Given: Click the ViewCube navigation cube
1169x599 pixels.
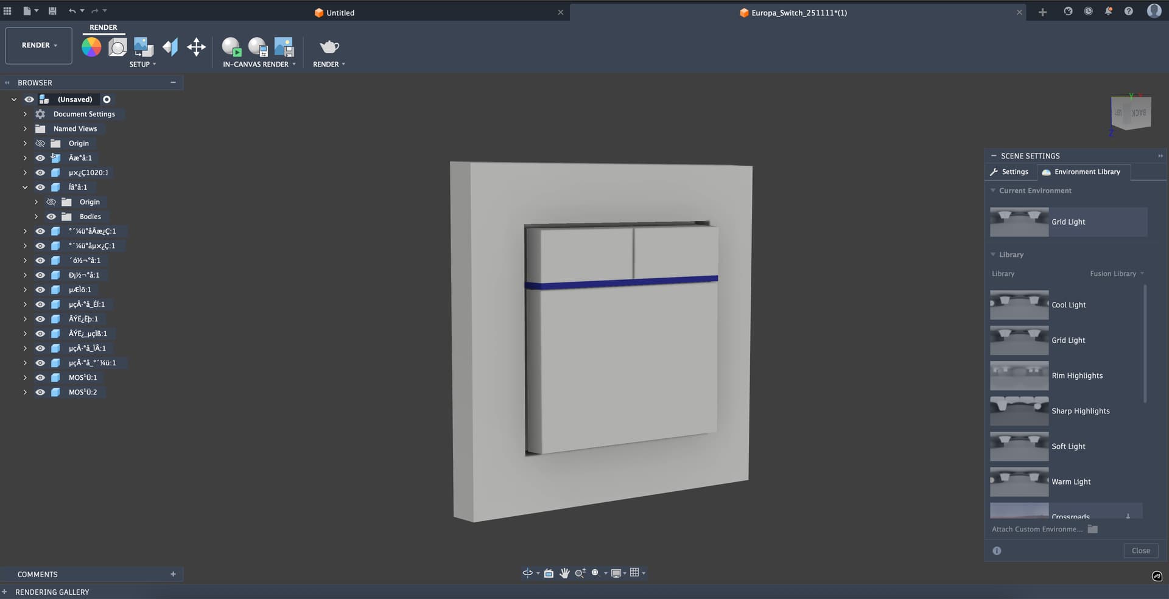Looking at the screenshot, I should click(x=1131, y=113).
